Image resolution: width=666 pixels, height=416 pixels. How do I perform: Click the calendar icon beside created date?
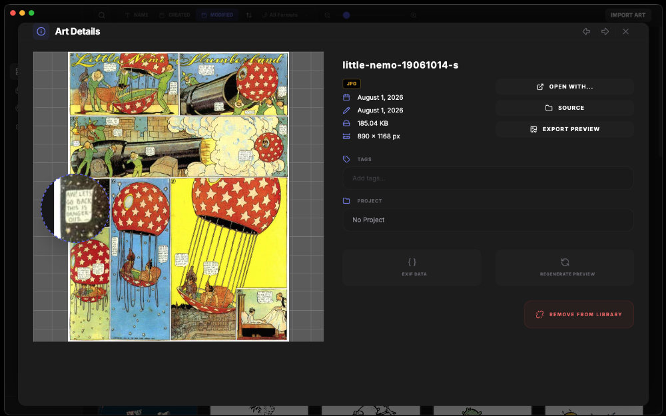[x=346, y=97]
